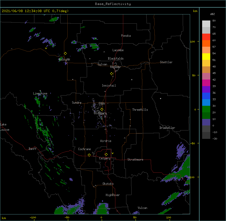Click the Airdrie city label
This screenshot has width=226, height=221.
pyautogui.click(x=106, y=141)
